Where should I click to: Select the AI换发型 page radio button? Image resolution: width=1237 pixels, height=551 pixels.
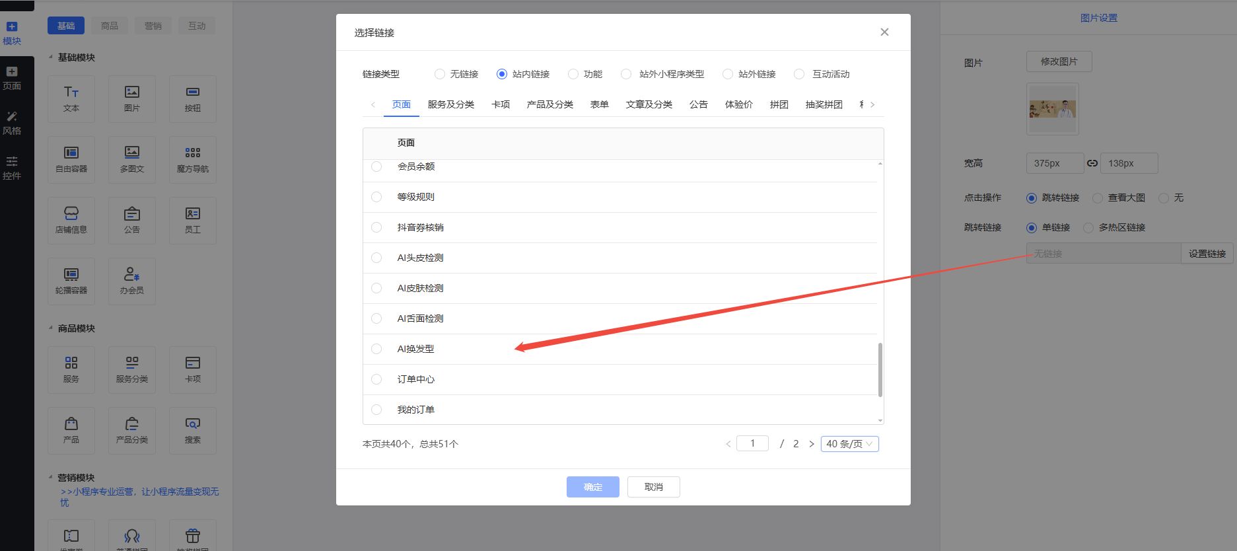pyautogui.click(x=376, y=349)
